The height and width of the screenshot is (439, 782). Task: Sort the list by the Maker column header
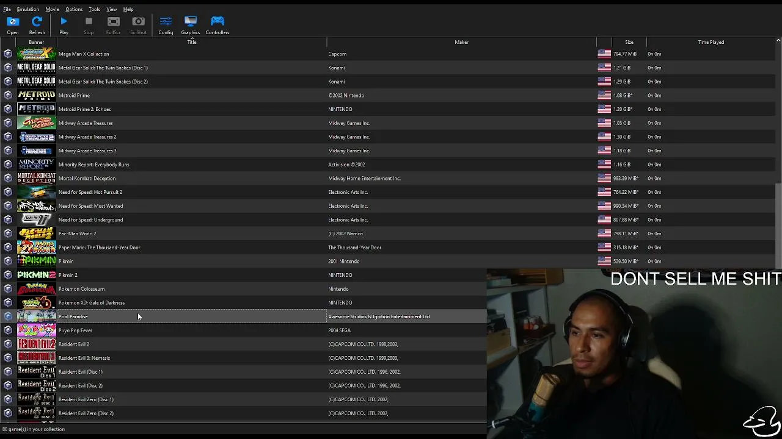pos(461,42)
